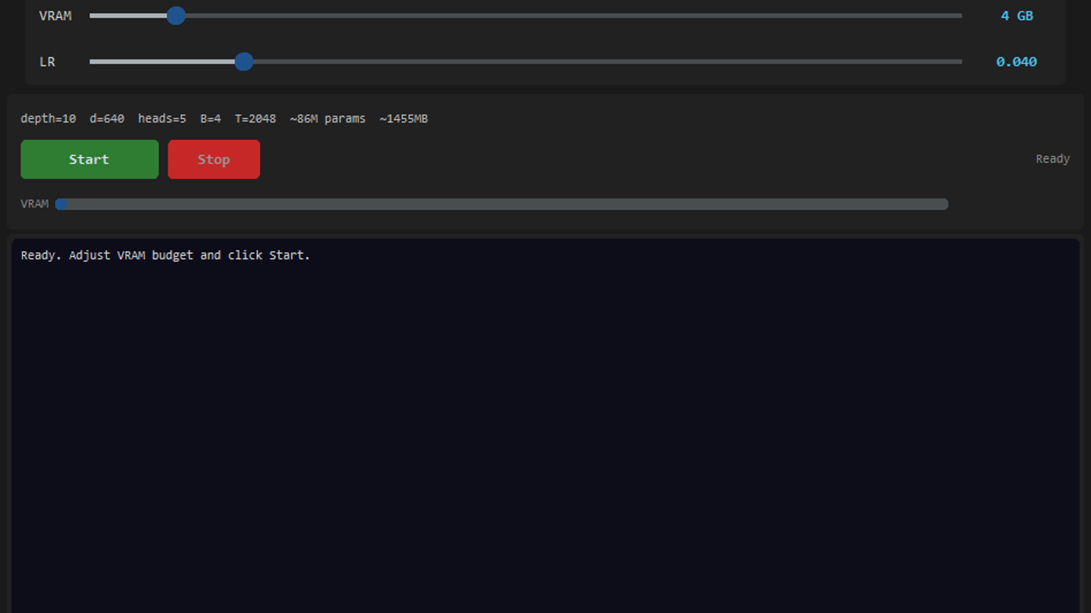Click the B=4 batch size label
Screen dimensions: 1091x613
click(x=210, y=119)
